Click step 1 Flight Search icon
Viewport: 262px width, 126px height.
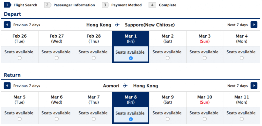click(8, 5)
